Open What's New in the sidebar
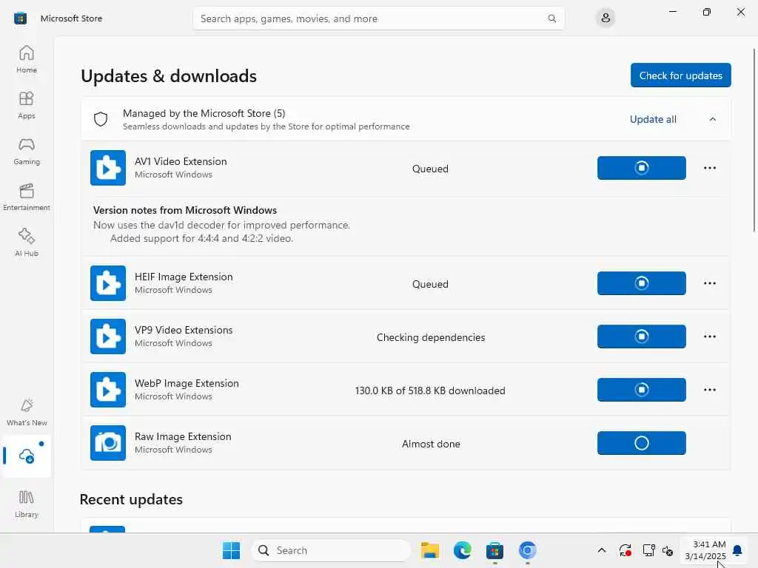This screenshot has width=758, height=568. point(27,412)
